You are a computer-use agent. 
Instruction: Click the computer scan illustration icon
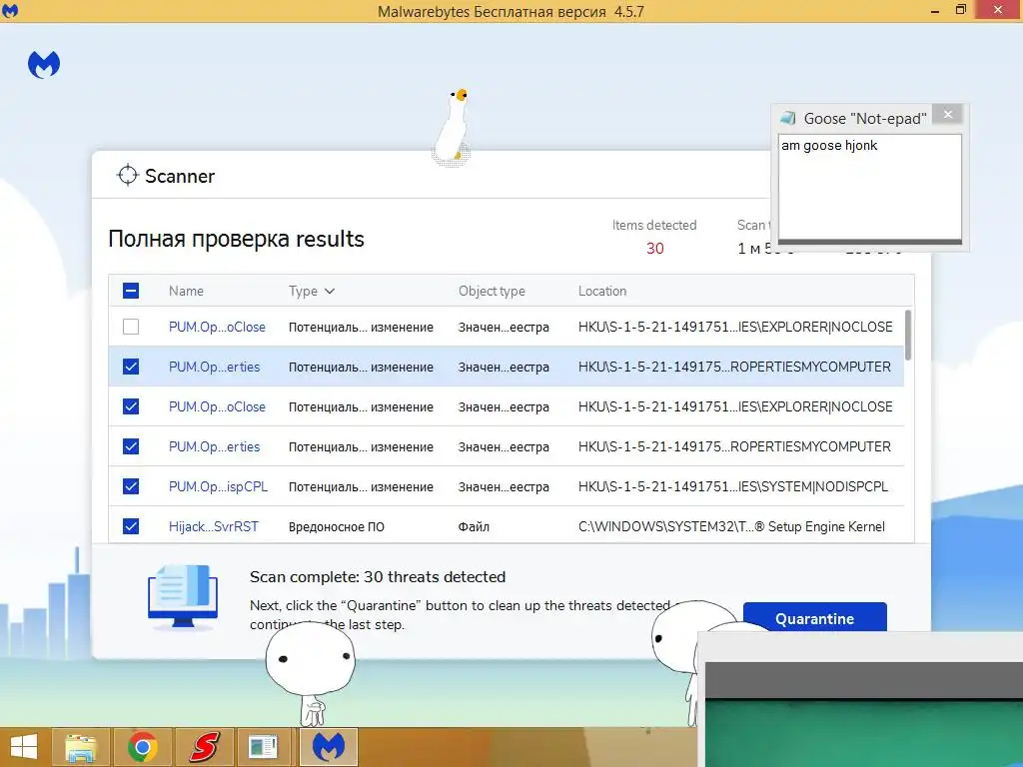(x=183, y=596)
